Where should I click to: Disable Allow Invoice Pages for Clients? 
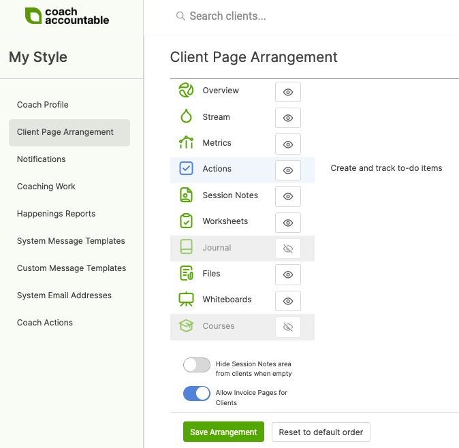tap(197, 394)
